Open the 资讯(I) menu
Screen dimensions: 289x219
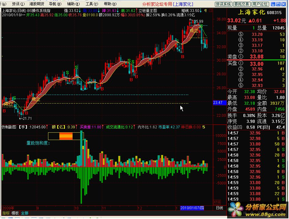(18, 4)
